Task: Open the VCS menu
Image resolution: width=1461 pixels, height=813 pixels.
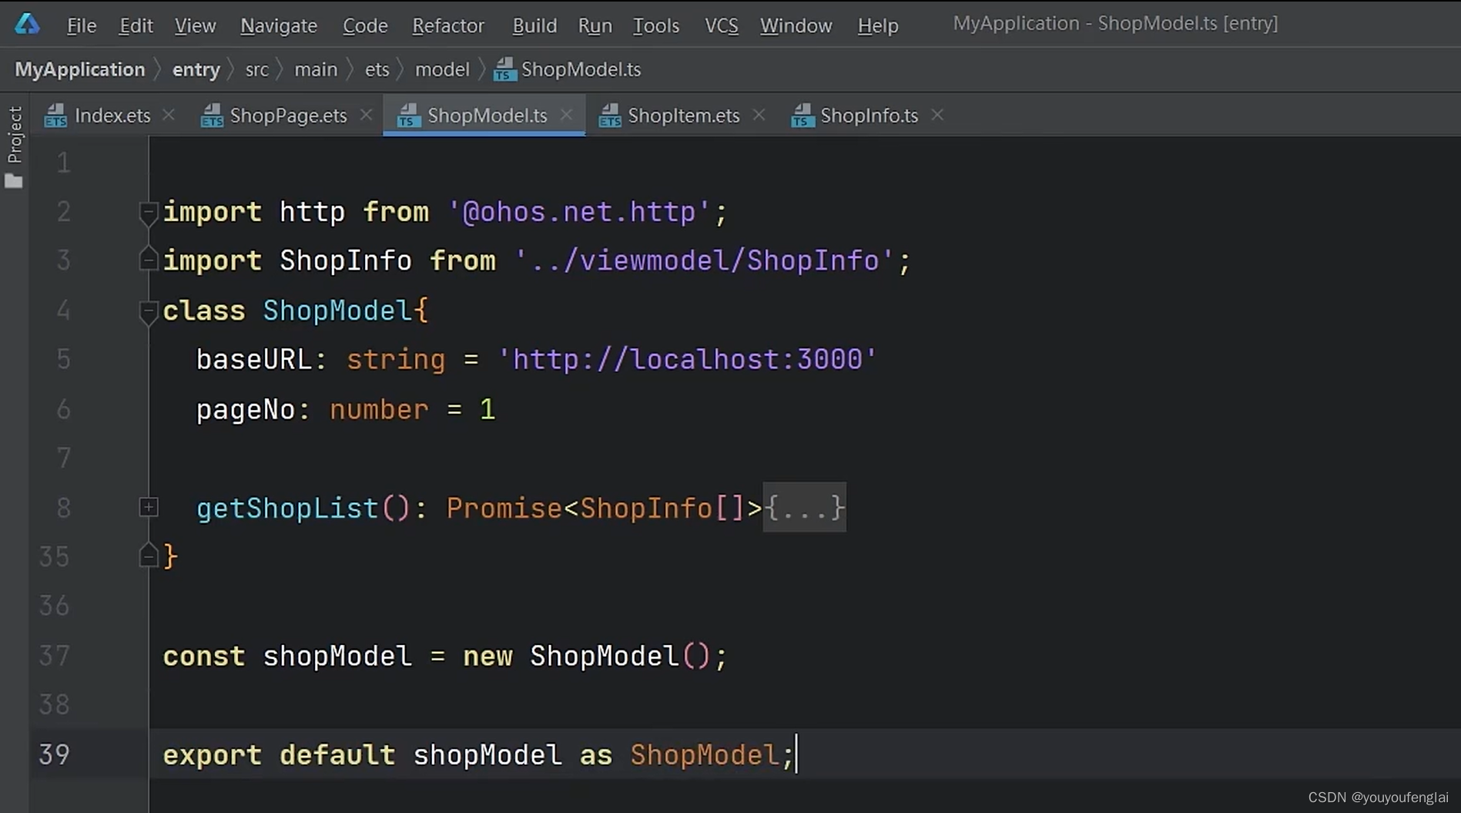Action: tap(722, 25)
